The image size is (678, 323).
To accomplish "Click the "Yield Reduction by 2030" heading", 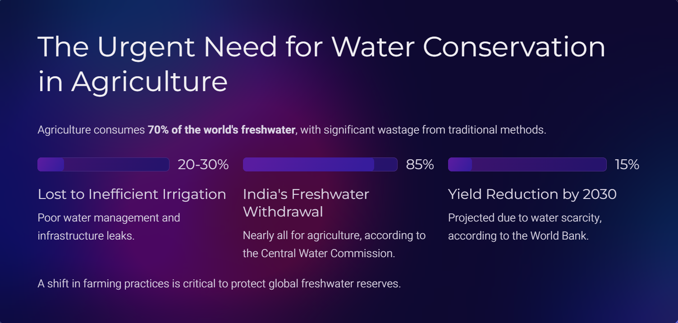I will [532, 194].
